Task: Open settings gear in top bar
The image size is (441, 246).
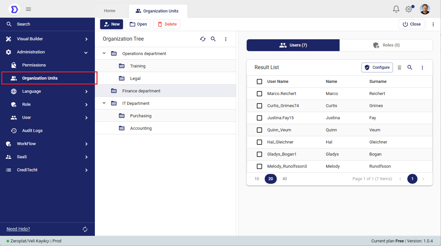Action: click(x=408, y=9)
